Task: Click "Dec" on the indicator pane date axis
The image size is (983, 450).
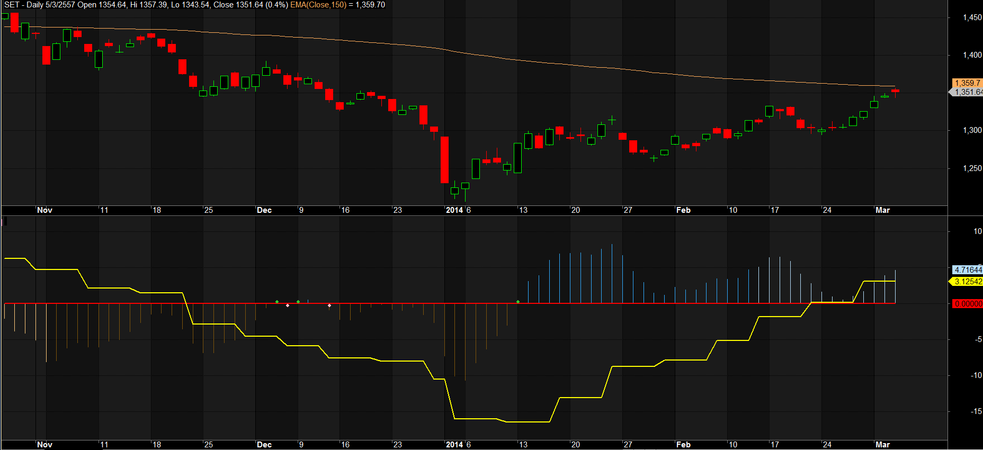Action: [x=264, y=445]
